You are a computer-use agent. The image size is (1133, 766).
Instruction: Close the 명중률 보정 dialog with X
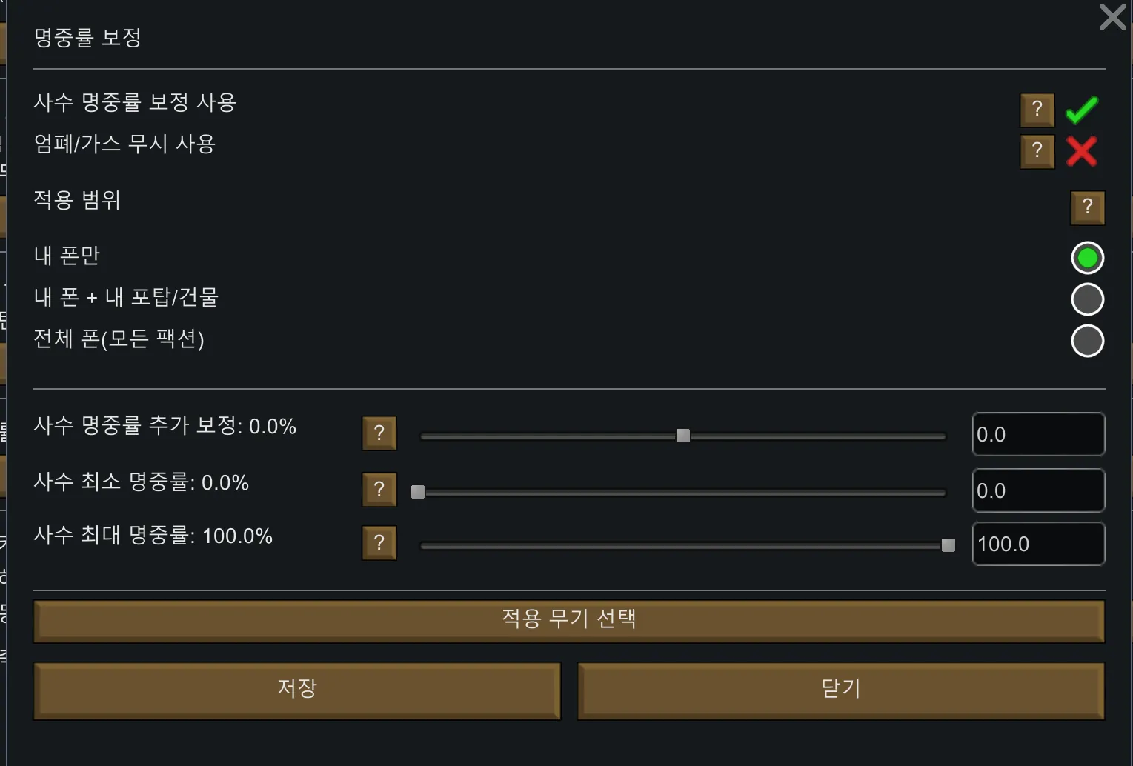pyautogui.click(x=1112, y=17)
